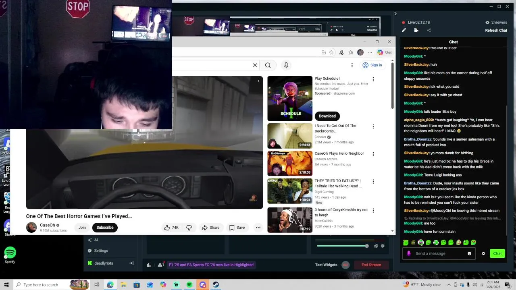
Task: Open Copilot Chat in Edge toolbar
Action: click(x=384, y=52)
